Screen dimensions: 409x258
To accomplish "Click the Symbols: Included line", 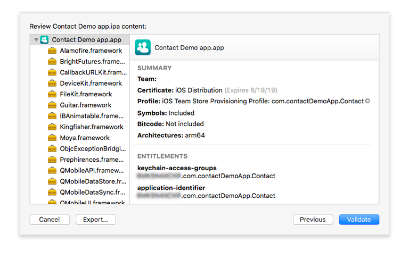I will (166, 113).
